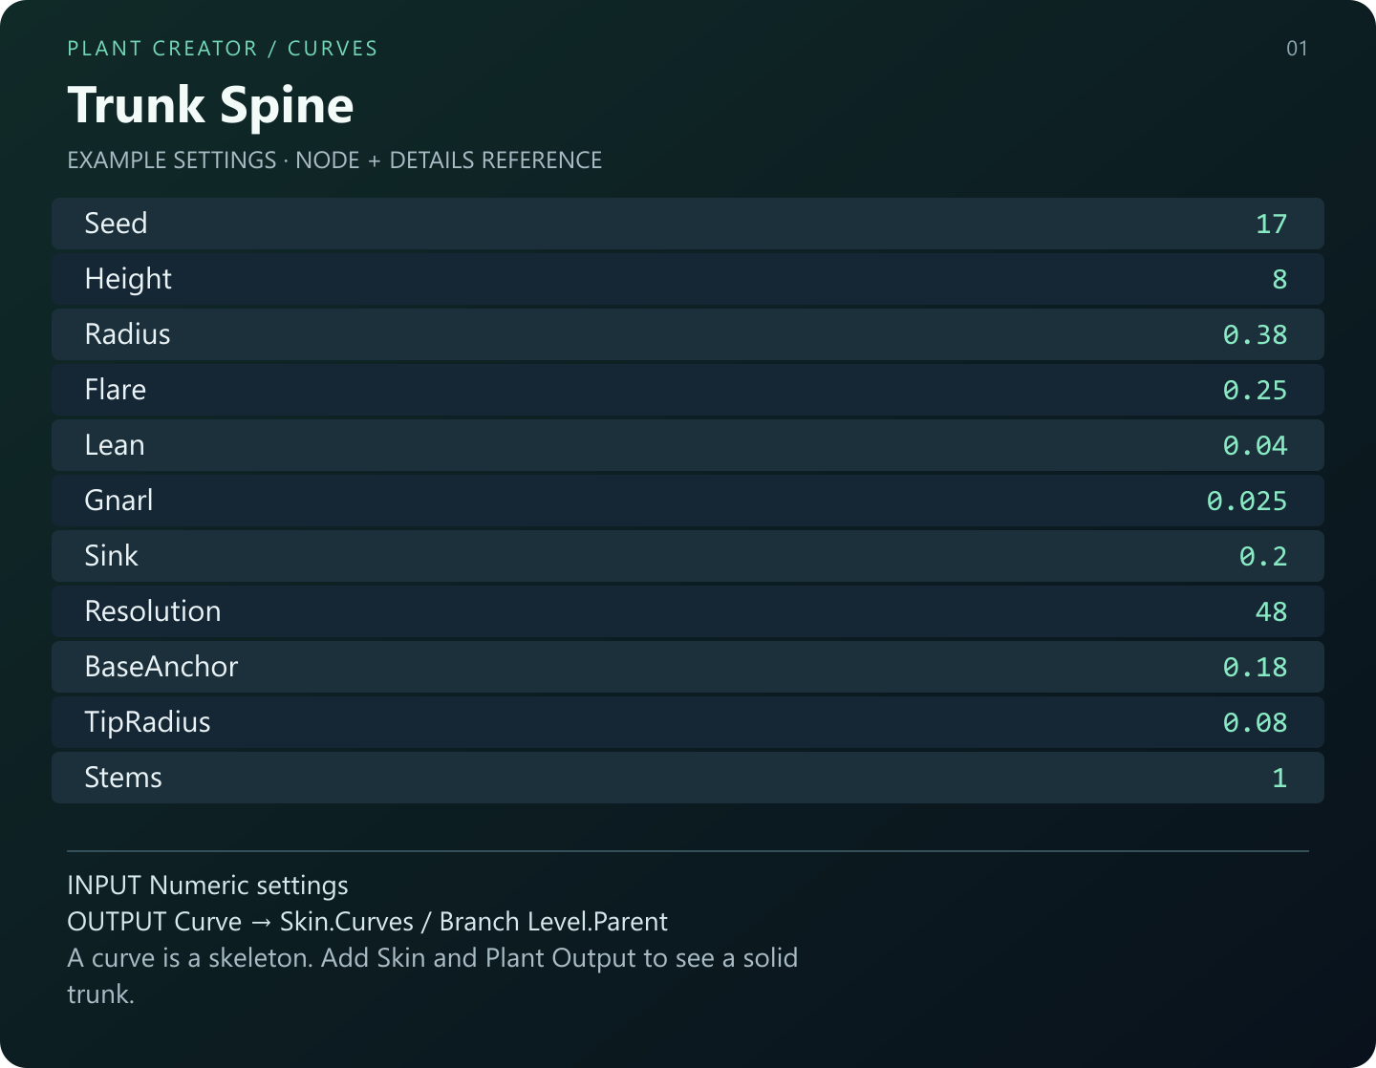The height and width of the screenshot is (1068, 1376).
Task: Click the Lean value 0.04
Action: (1255, 445)
